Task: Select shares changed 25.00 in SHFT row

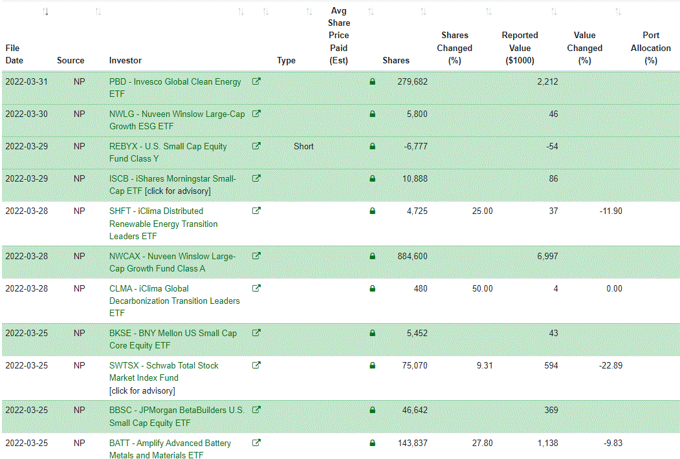Action: click(482, 211)
